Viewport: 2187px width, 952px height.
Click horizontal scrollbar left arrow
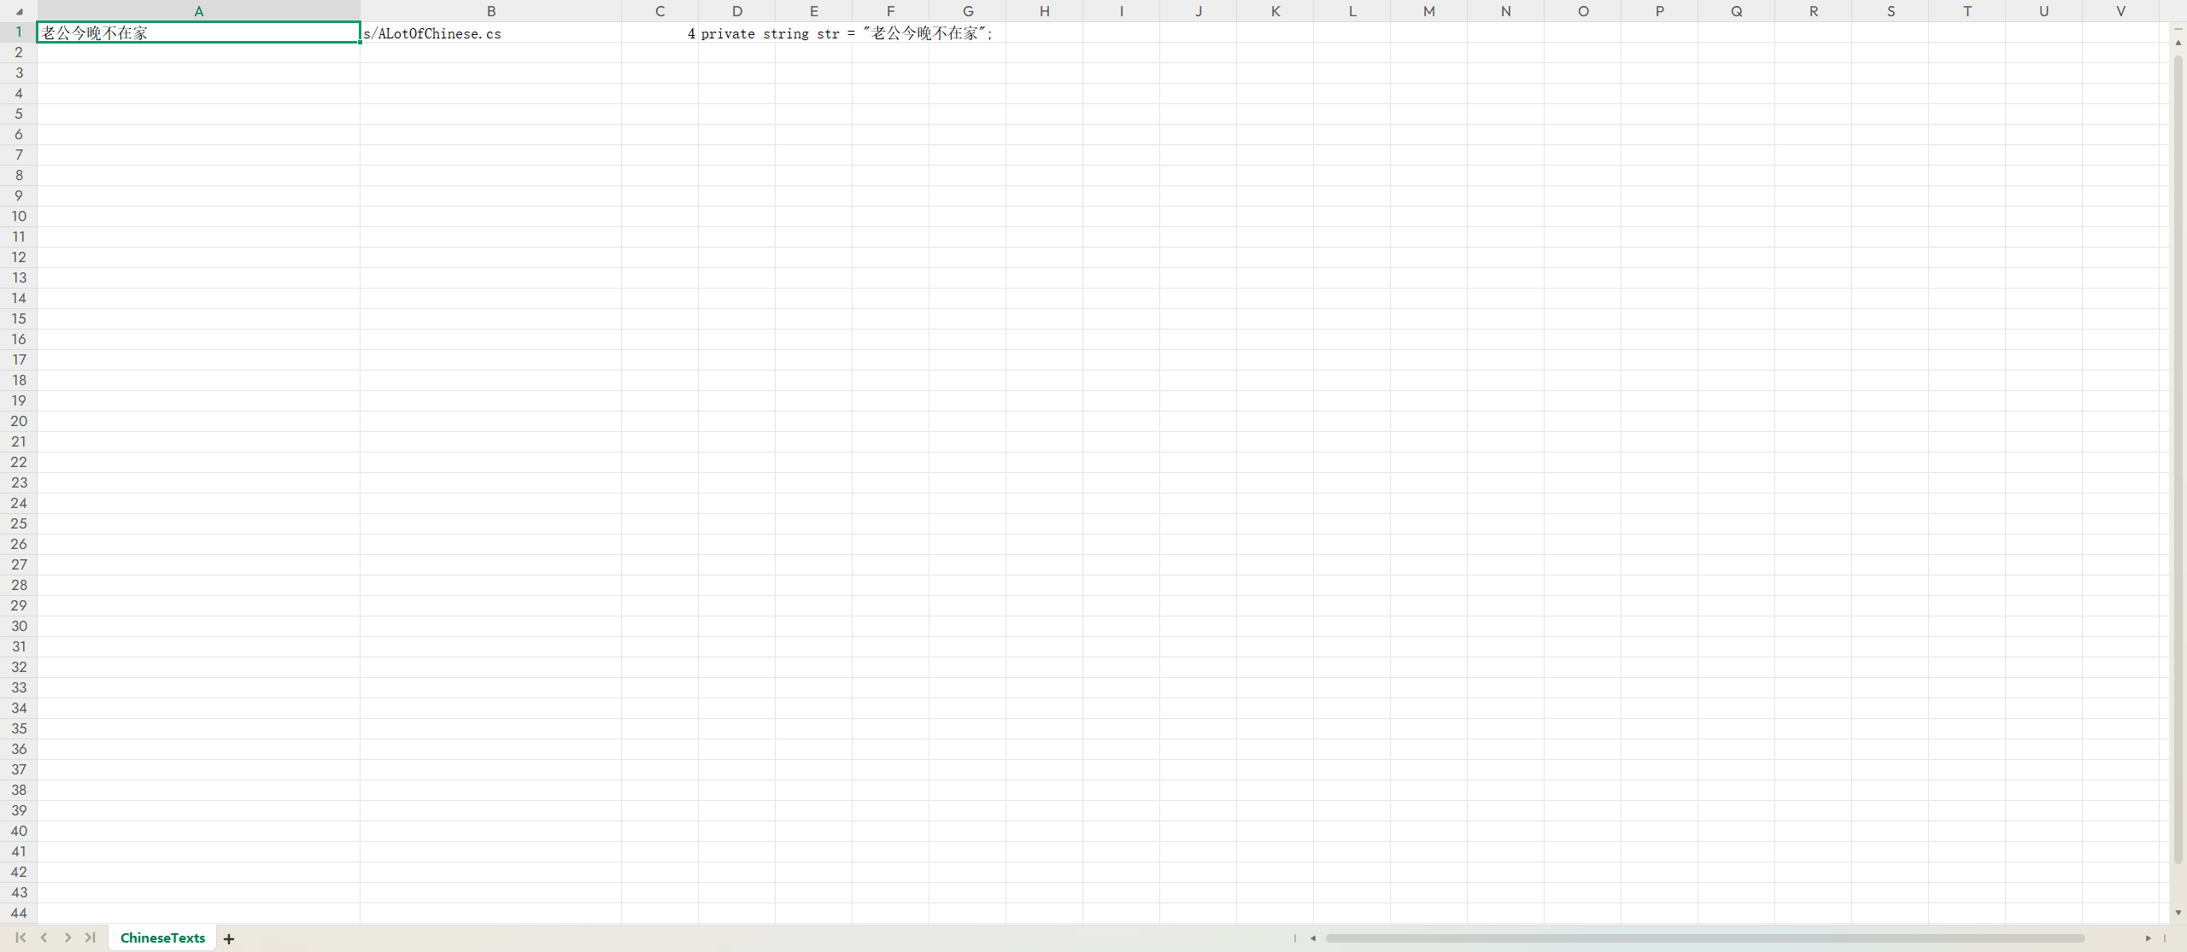[x=1313, y=938]
